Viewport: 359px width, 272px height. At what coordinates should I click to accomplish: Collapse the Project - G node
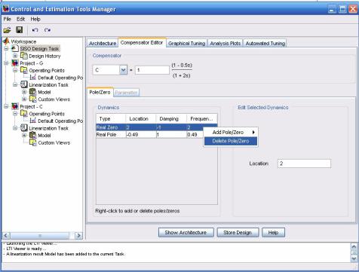(6, 63)
